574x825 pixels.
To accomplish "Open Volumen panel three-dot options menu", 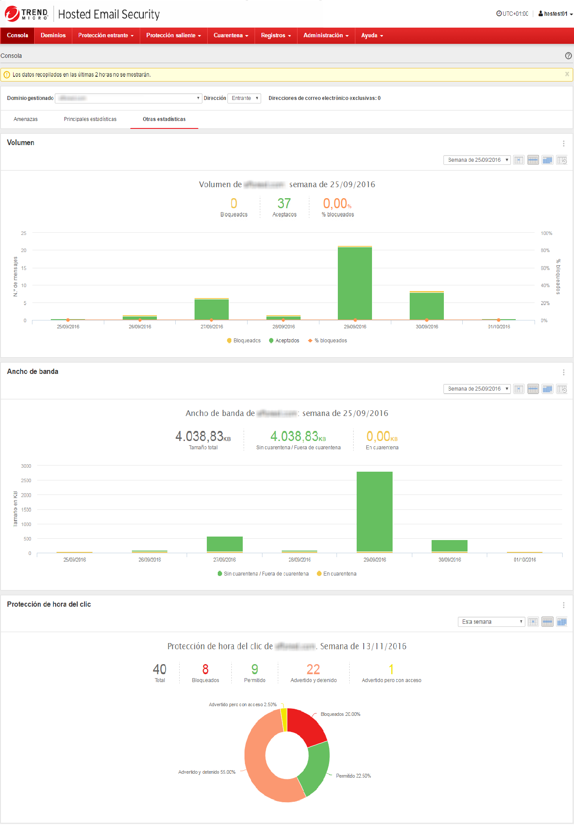I will [563, 143].
